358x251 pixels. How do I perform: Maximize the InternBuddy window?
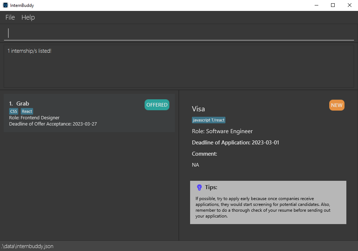pyautogui.click(x=333, y=5)
